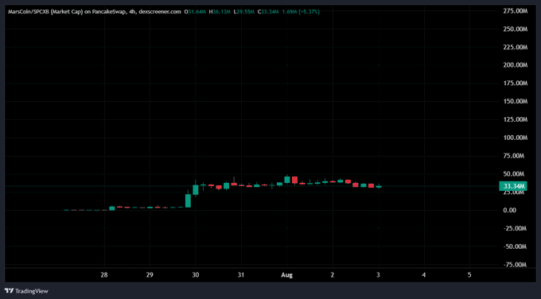Viewport: 541px width, 299px height.
Task: Select the 0.00 price axis label
Action: [510, 211]
